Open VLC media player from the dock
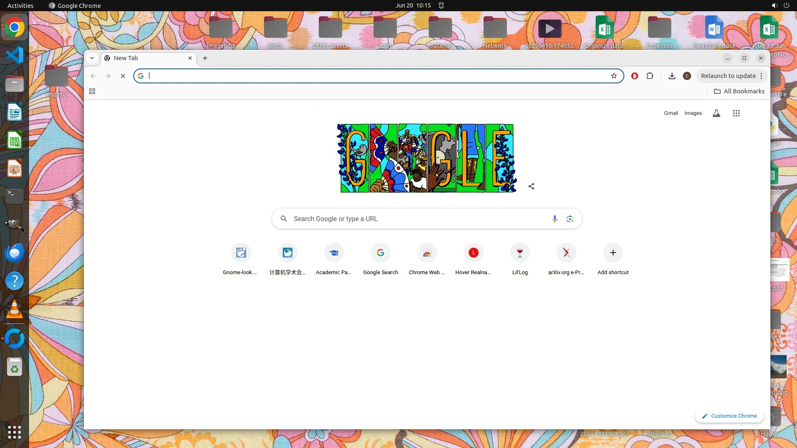This screenshot has height=448, width=797. 15,310
